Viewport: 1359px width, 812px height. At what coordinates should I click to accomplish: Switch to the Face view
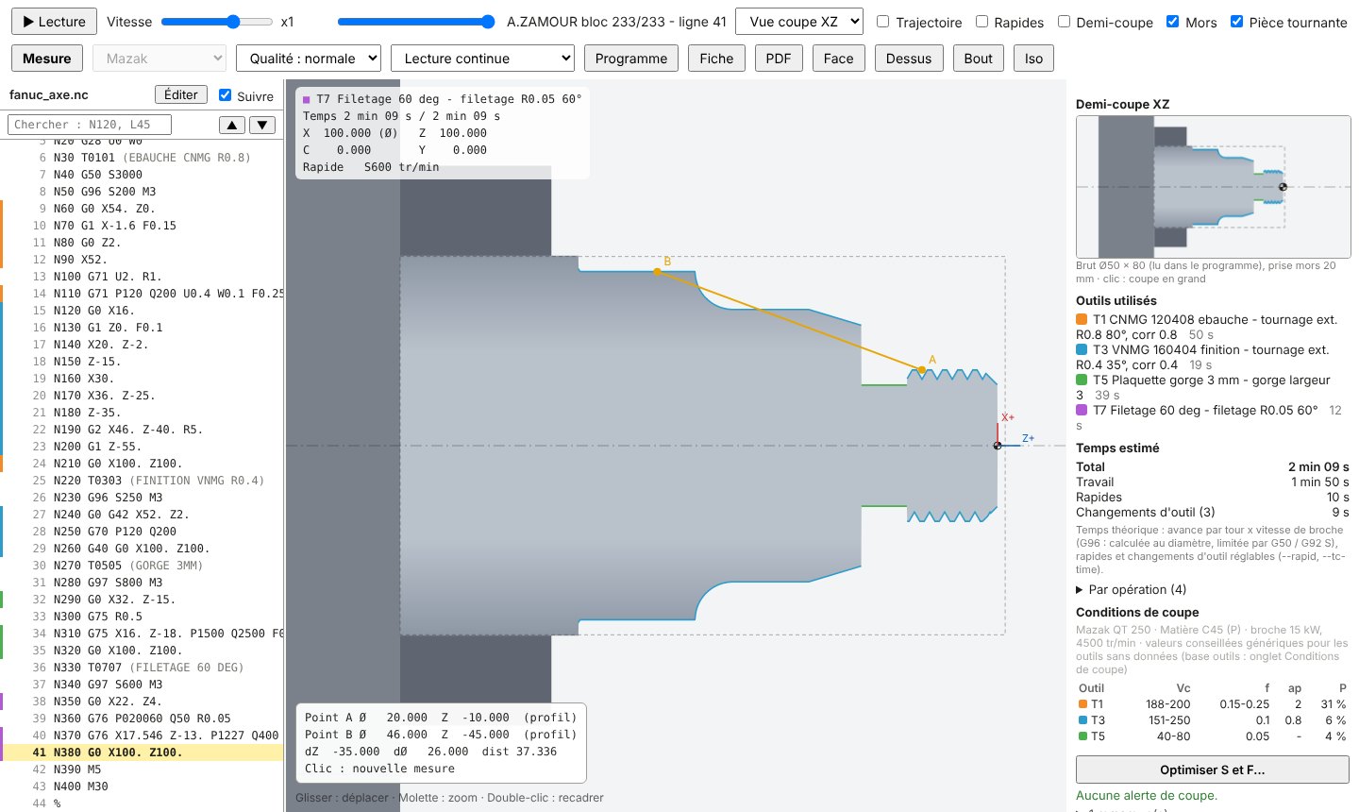838,59
